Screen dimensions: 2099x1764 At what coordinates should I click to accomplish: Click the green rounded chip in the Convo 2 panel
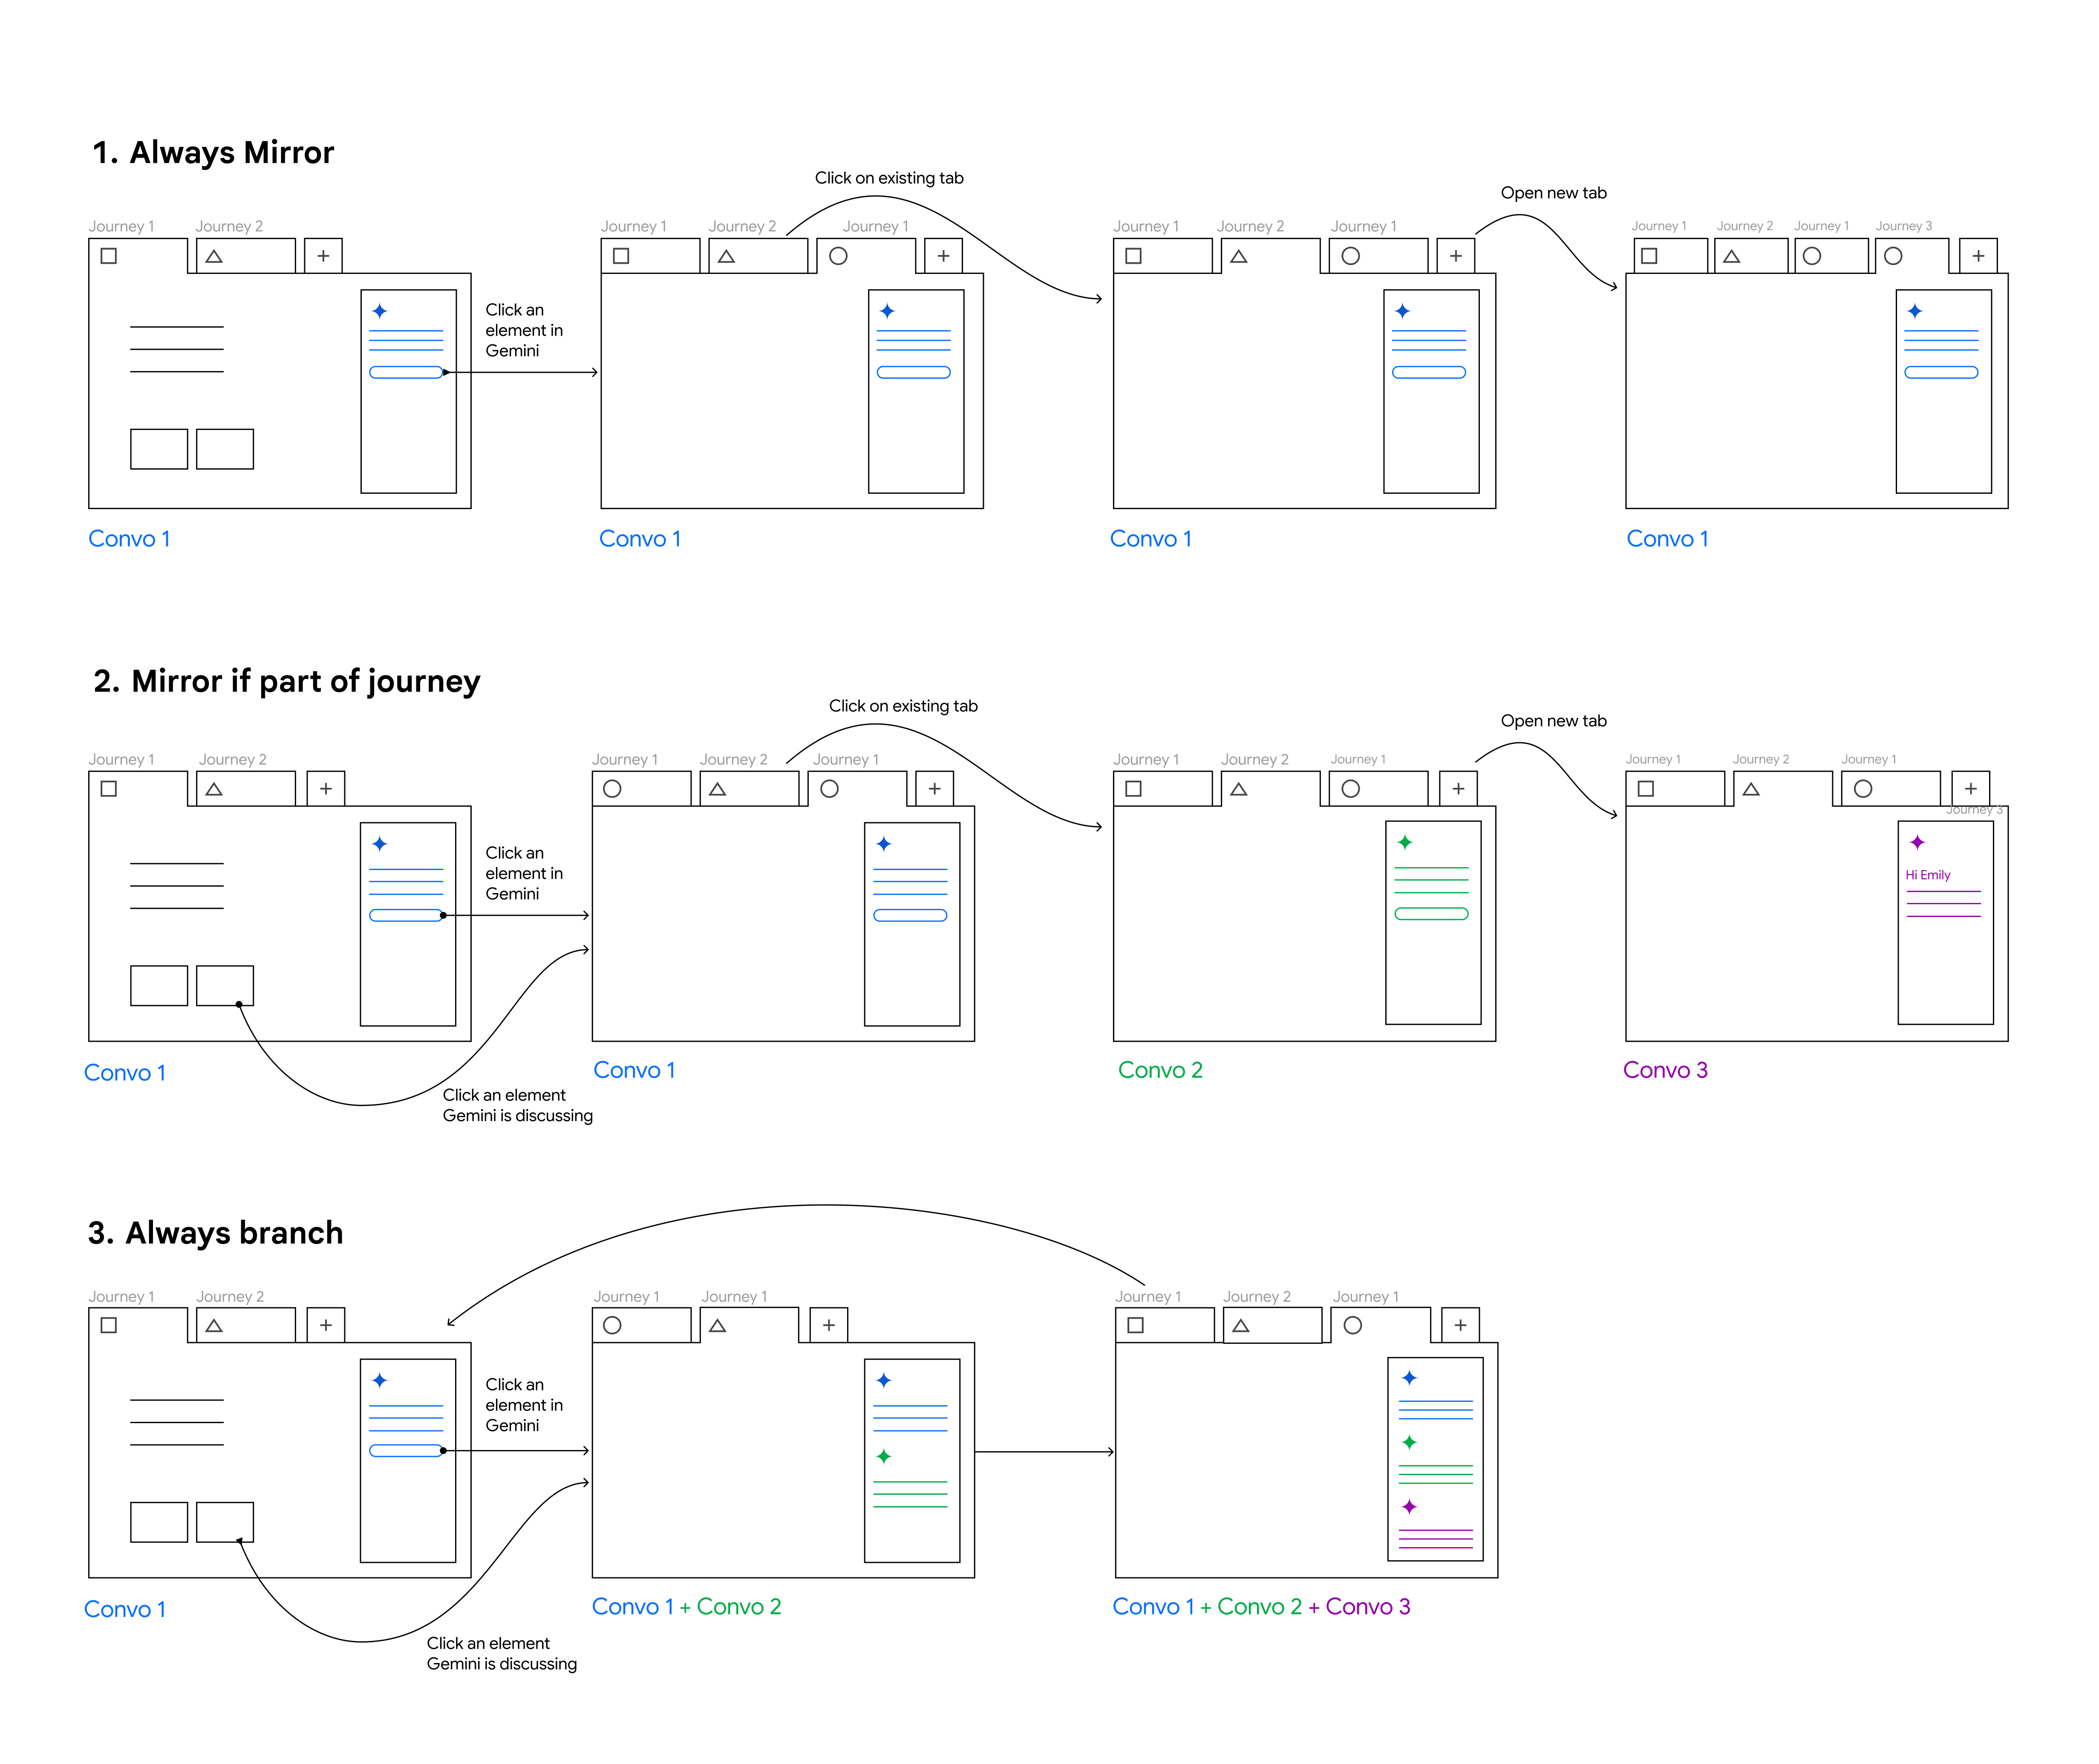click(1433, 913)
